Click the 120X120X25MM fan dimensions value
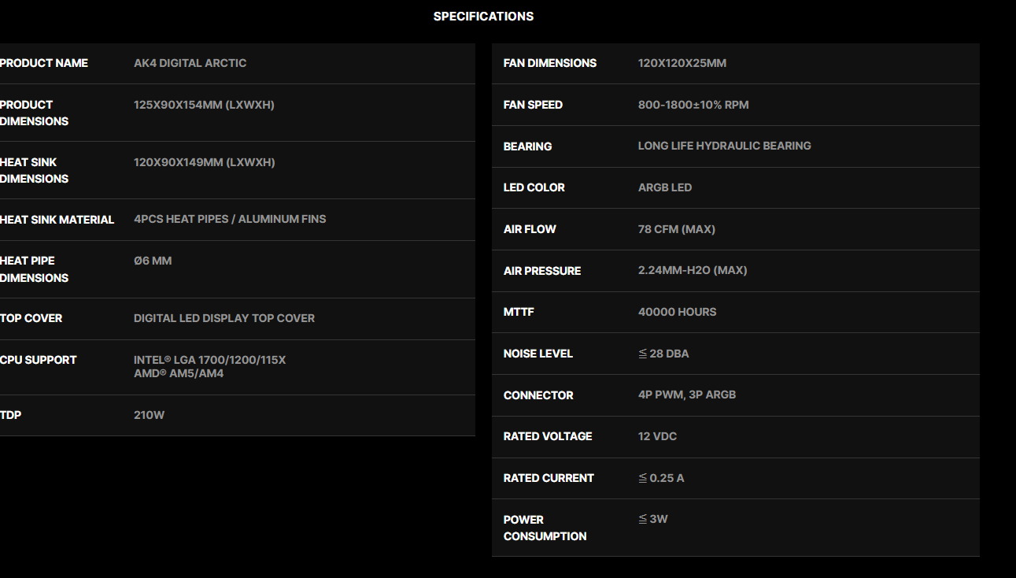Image resolution: width=1016 pixels, height=578 pixels. coord(682,63)
